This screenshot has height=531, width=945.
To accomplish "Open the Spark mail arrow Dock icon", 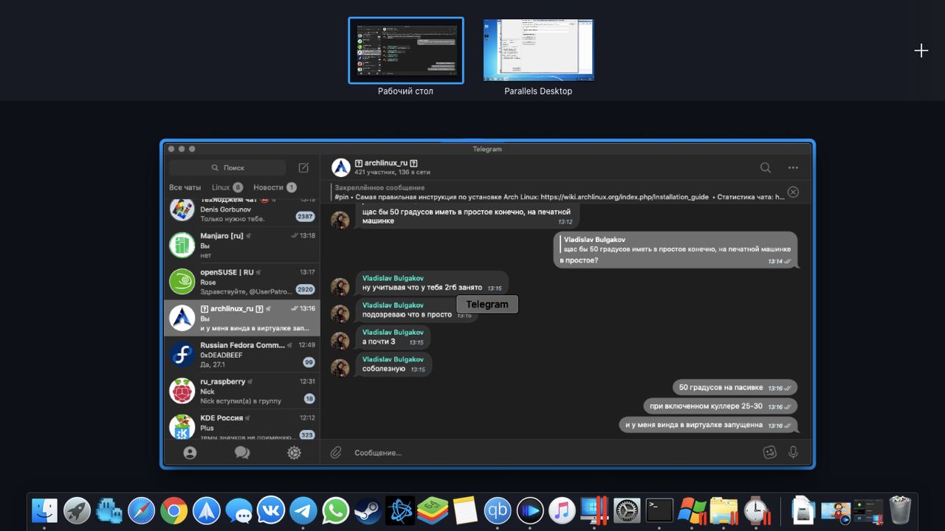I will 207,510.
